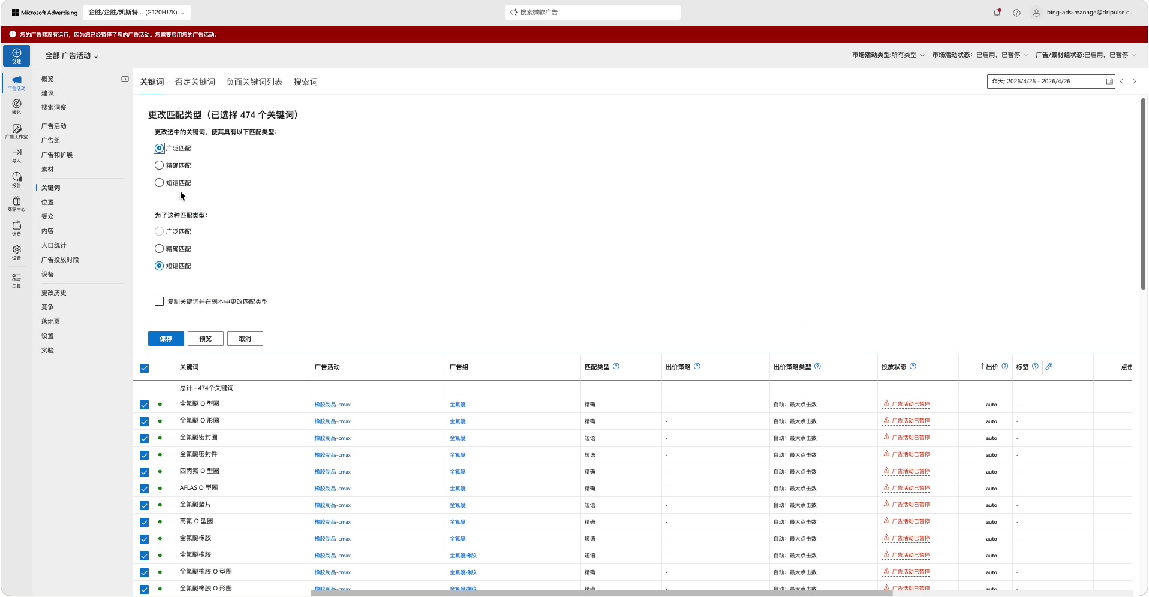Open the 广告活动 megaphone sidebar icon
Image resolution: width=1149 pixels, height=597 pixels.
tap(16, 83)
